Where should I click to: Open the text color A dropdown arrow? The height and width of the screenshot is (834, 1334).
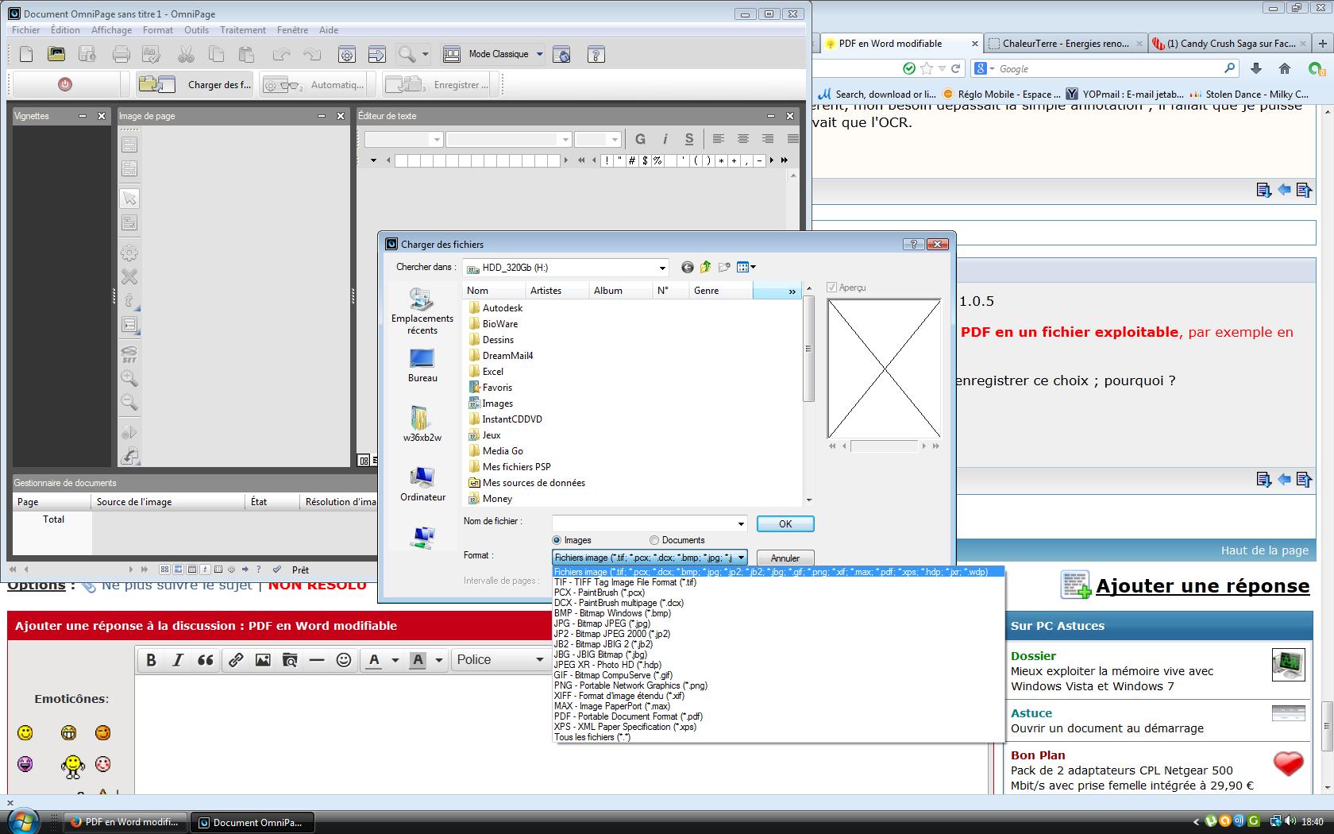(x=395, y=660)
